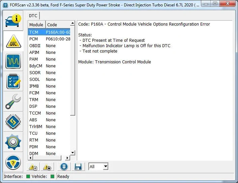The image size is (238, 183).
Task: Open the Settings gear section
Action: (x=13, y=142)
